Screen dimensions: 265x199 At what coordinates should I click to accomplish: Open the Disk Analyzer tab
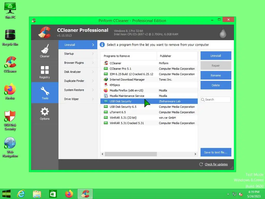78,72
